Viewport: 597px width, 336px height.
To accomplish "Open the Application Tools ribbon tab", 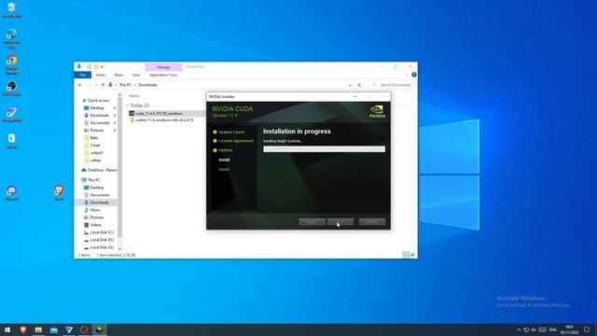I will [163, 75].
